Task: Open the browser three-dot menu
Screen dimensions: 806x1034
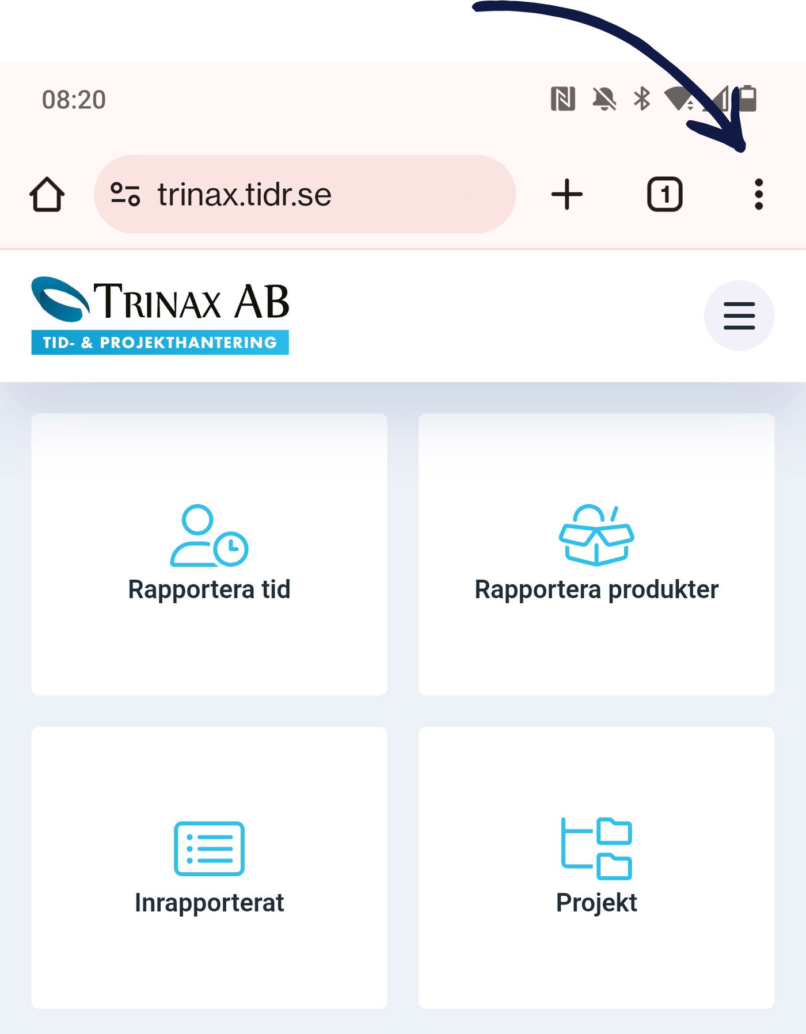Action: point(758,194)
